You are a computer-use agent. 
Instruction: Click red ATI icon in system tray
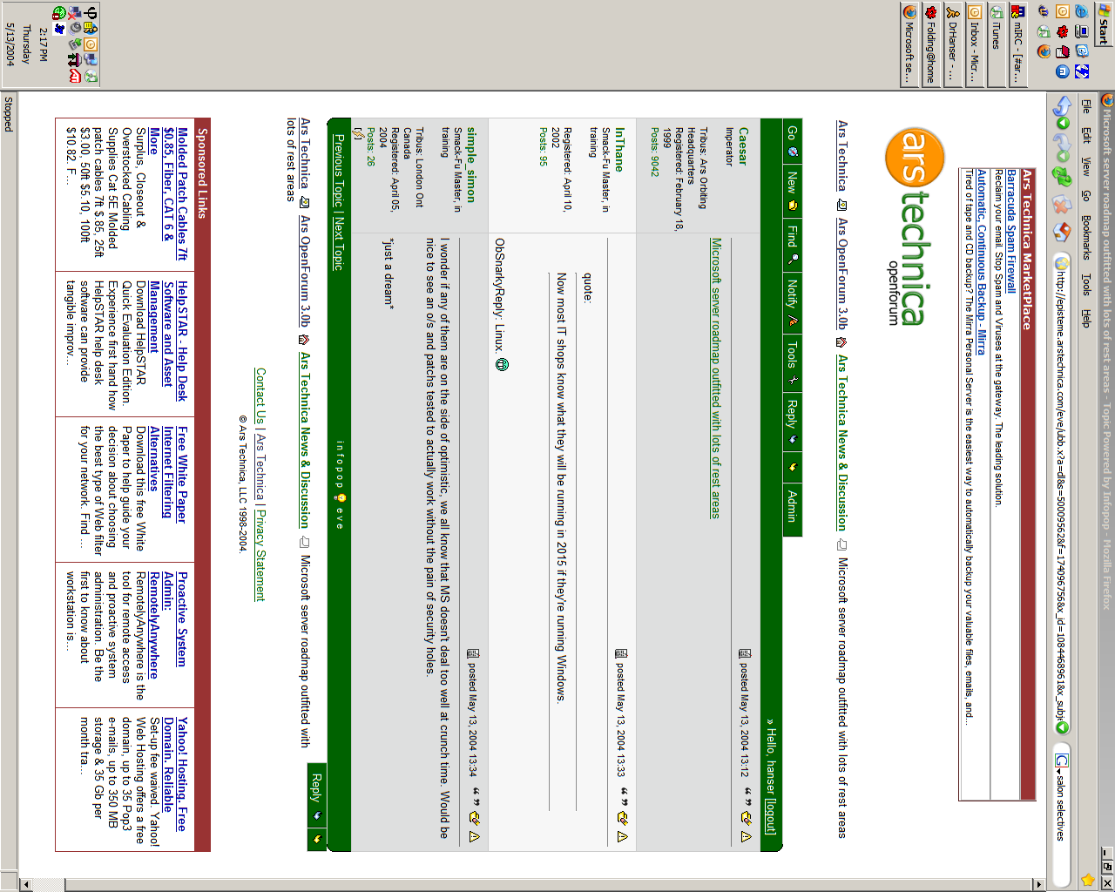click(x=74, y=78)
